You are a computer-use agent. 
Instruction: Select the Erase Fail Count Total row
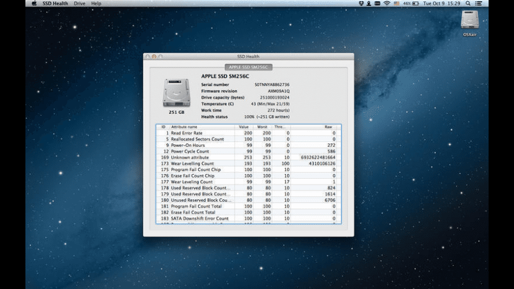pos(249,212)
